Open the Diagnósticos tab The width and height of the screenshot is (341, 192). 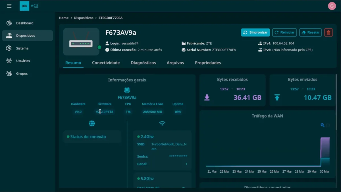pyautogui.click(x=143, y=63)
